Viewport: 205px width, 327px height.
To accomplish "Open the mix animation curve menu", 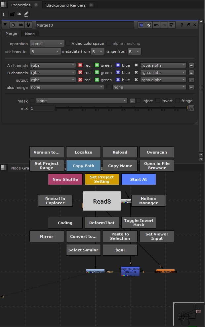I will 191,108.
